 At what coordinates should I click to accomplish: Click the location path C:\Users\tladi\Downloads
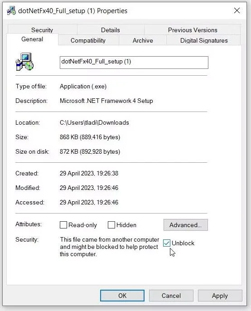(x=94, y=122)
